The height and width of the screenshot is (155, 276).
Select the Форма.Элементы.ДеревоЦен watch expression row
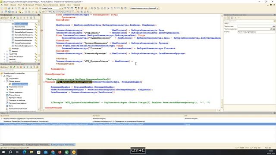138,119
